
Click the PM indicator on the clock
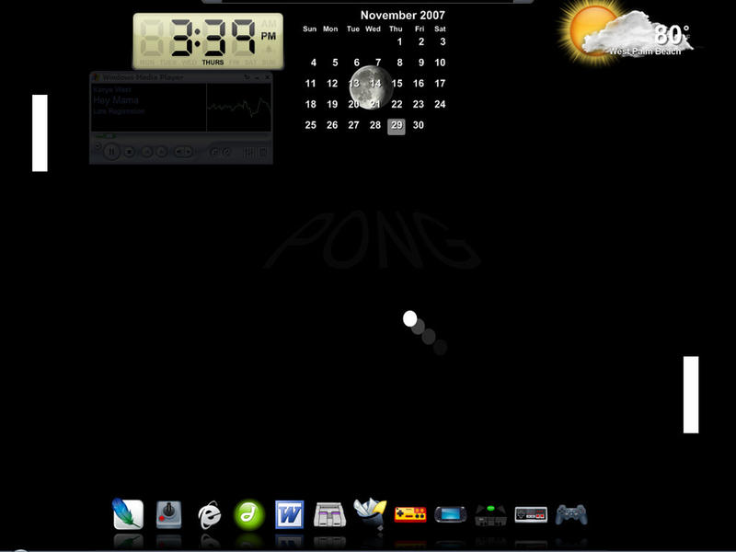(269, 36)
